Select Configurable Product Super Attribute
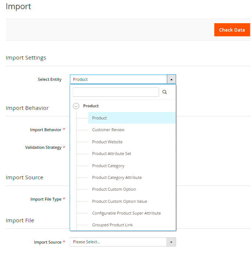The width and height of the screenshot is (251, 255). point(126,213)
